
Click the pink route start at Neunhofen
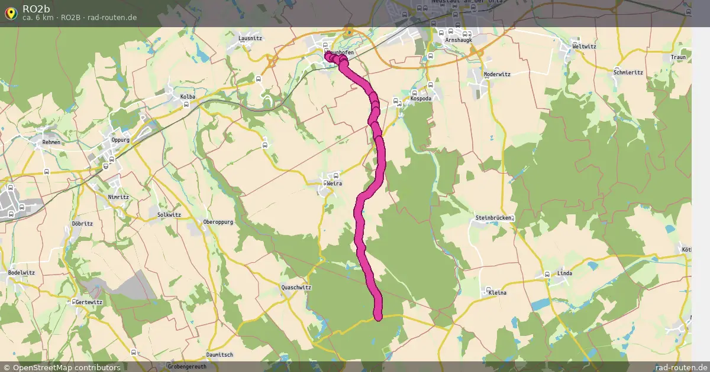pyautogui.click(x=330, y=57)
